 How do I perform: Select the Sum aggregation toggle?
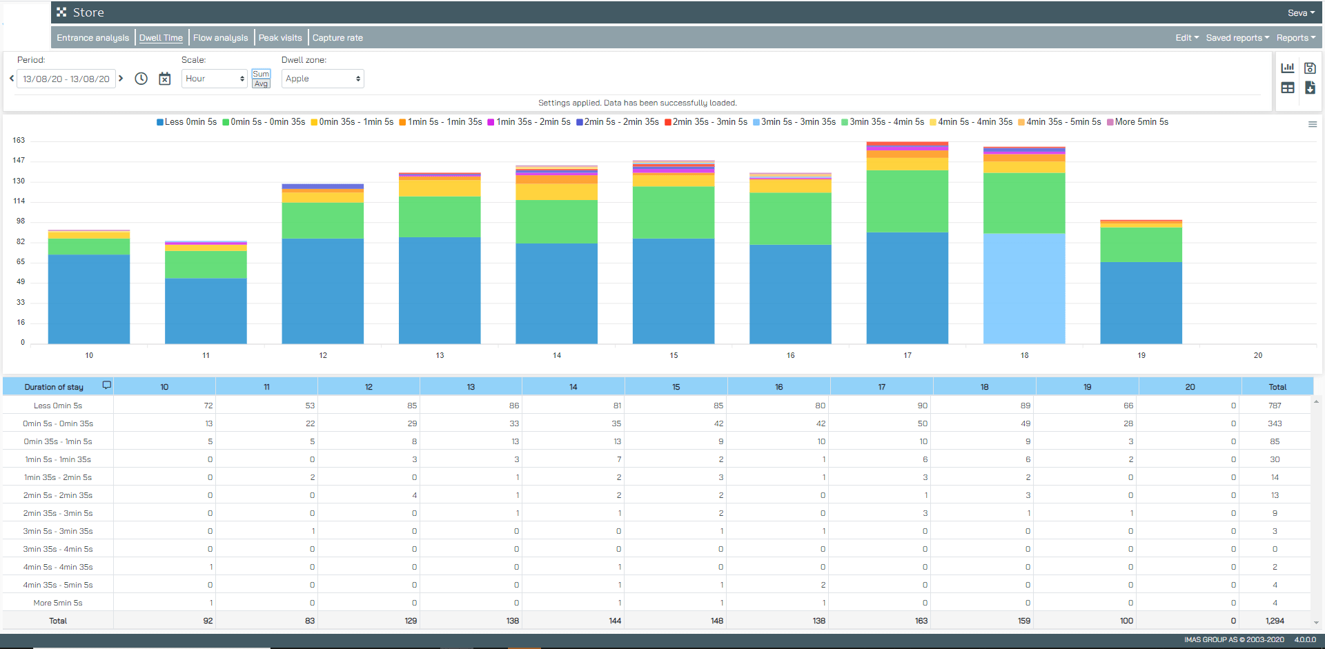coord(261,74)
